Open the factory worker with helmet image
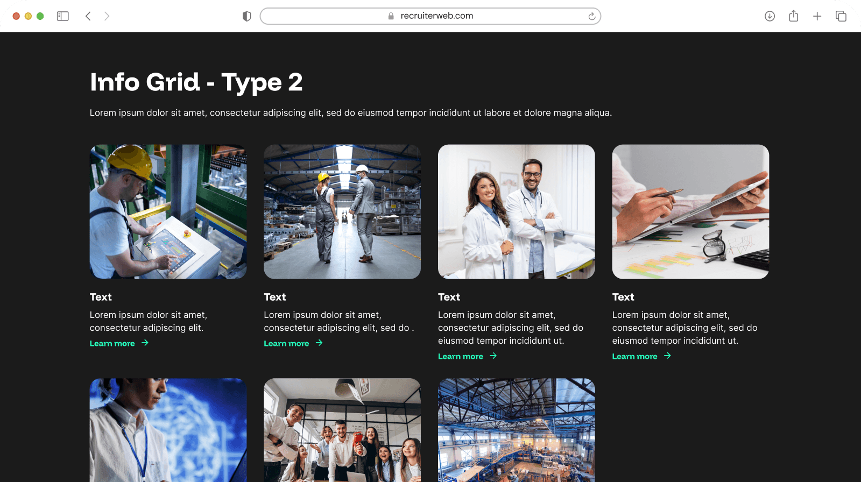The width and height of the screenshot is (861, 482). coord(168,211)
